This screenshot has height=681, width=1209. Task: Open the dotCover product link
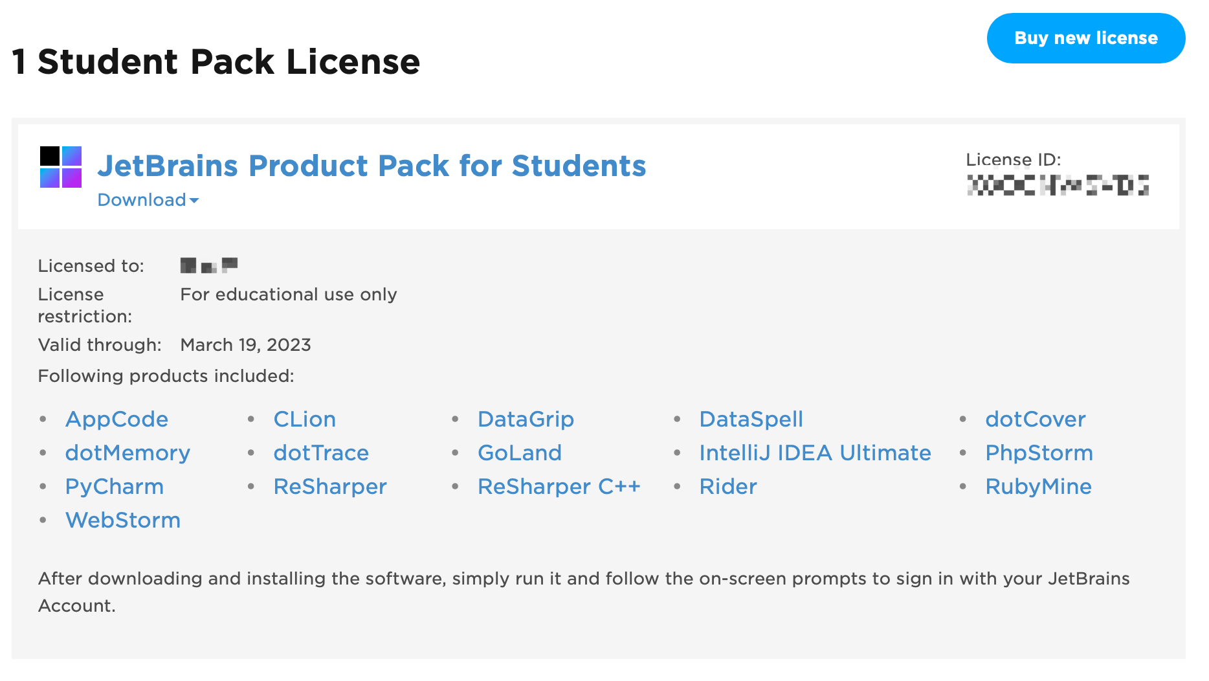tap(1035, 419)
